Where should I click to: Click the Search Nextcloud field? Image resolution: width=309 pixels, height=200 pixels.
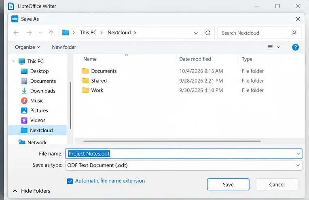(259, 33)
